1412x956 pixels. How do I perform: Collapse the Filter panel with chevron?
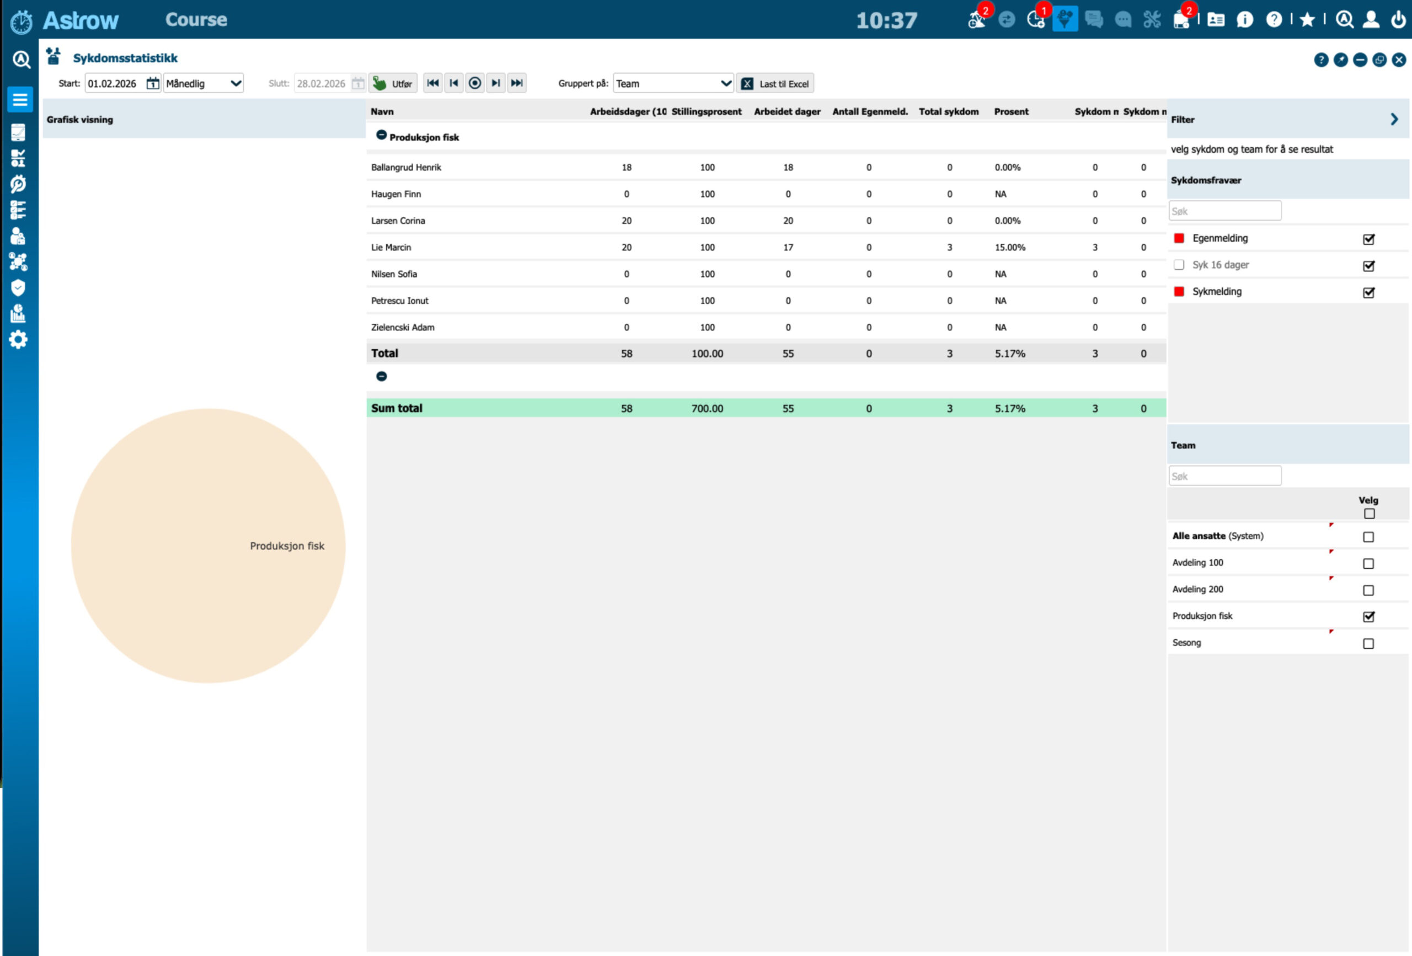pyautogui.click(x=1394, y=119)
